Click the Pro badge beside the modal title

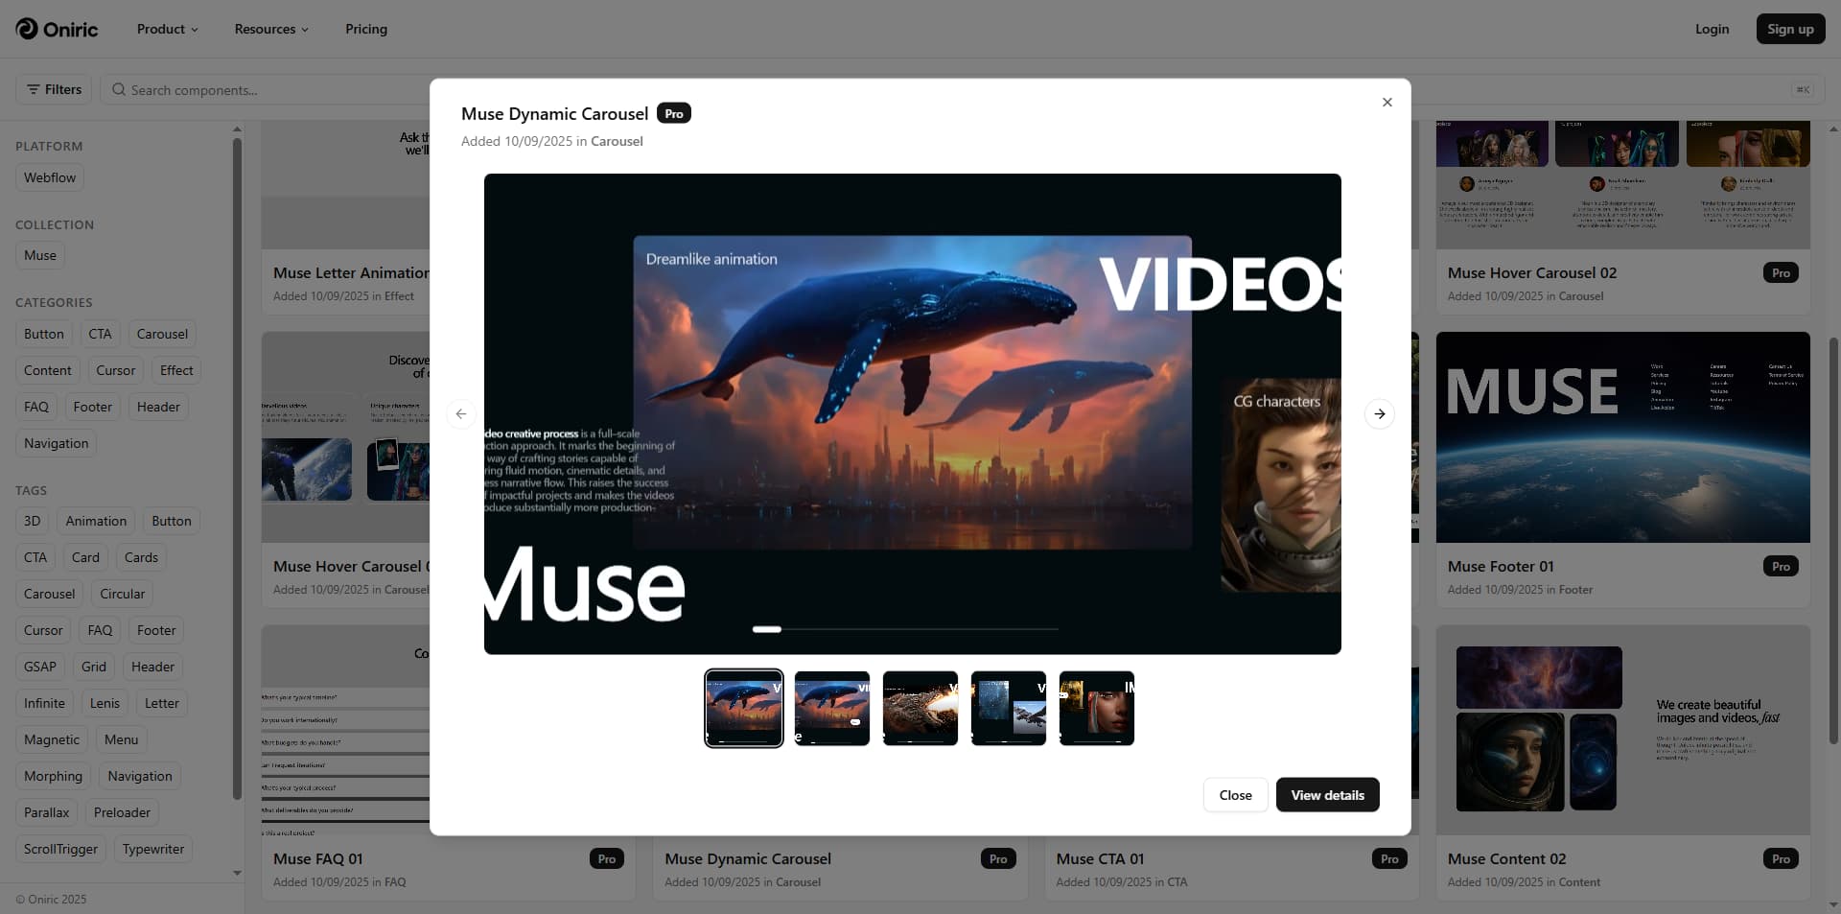click(674, 113)
